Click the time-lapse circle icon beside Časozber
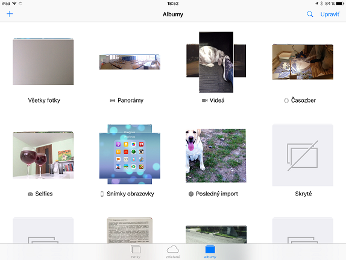The height and width of the screenshot is (260, 346). (286, 101)
